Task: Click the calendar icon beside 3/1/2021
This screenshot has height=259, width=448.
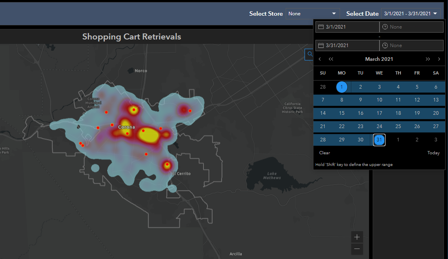Action: (321, 27)
